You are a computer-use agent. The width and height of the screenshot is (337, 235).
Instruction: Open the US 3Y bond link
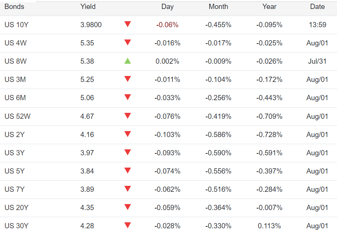[x=15, y=153]
